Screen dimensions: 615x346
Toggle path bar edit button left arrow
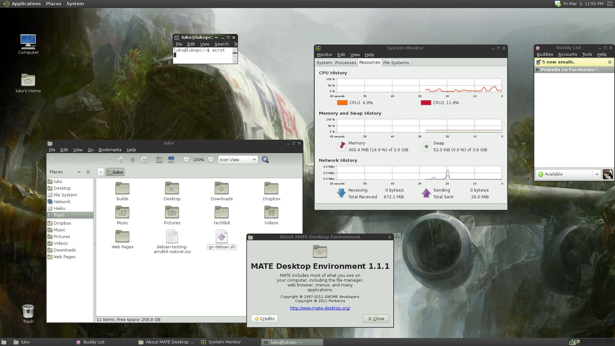(101, 172)
